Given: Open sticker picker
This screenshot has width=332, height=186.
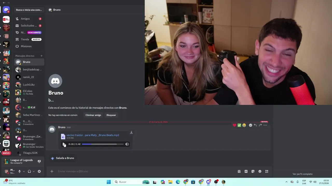Looking at the screenshot, I should tap(253, 171).
